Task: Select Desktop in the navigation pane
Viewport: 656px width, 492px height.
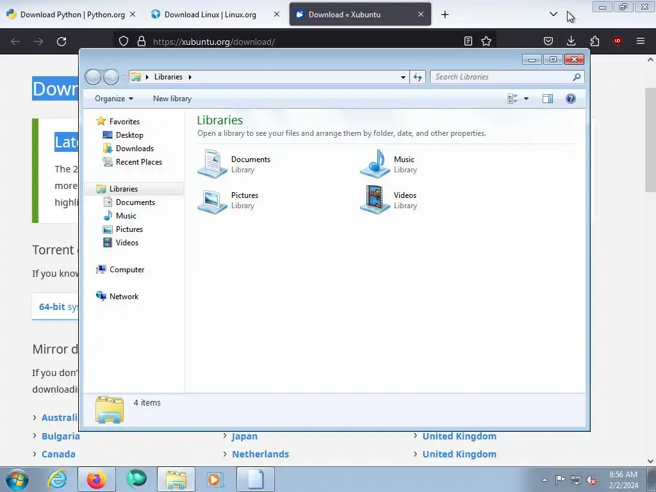Action: pos(129,135)
